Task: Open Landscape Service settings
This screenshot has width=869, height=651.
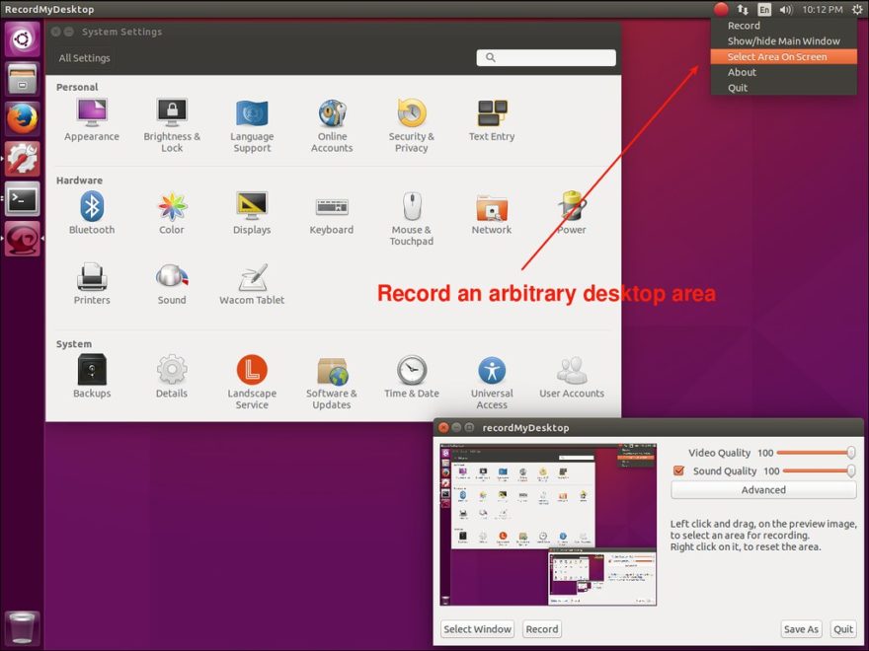Action: (252, 382)
